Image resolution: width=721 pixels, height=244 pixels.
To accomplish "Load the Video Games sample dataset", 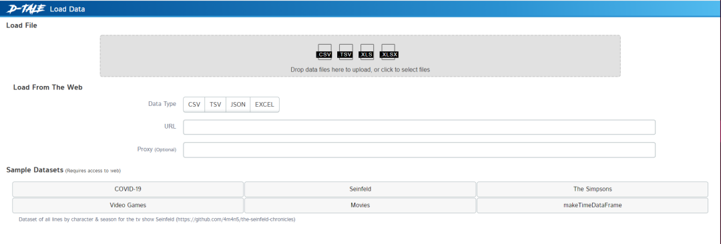I will 128,205.
